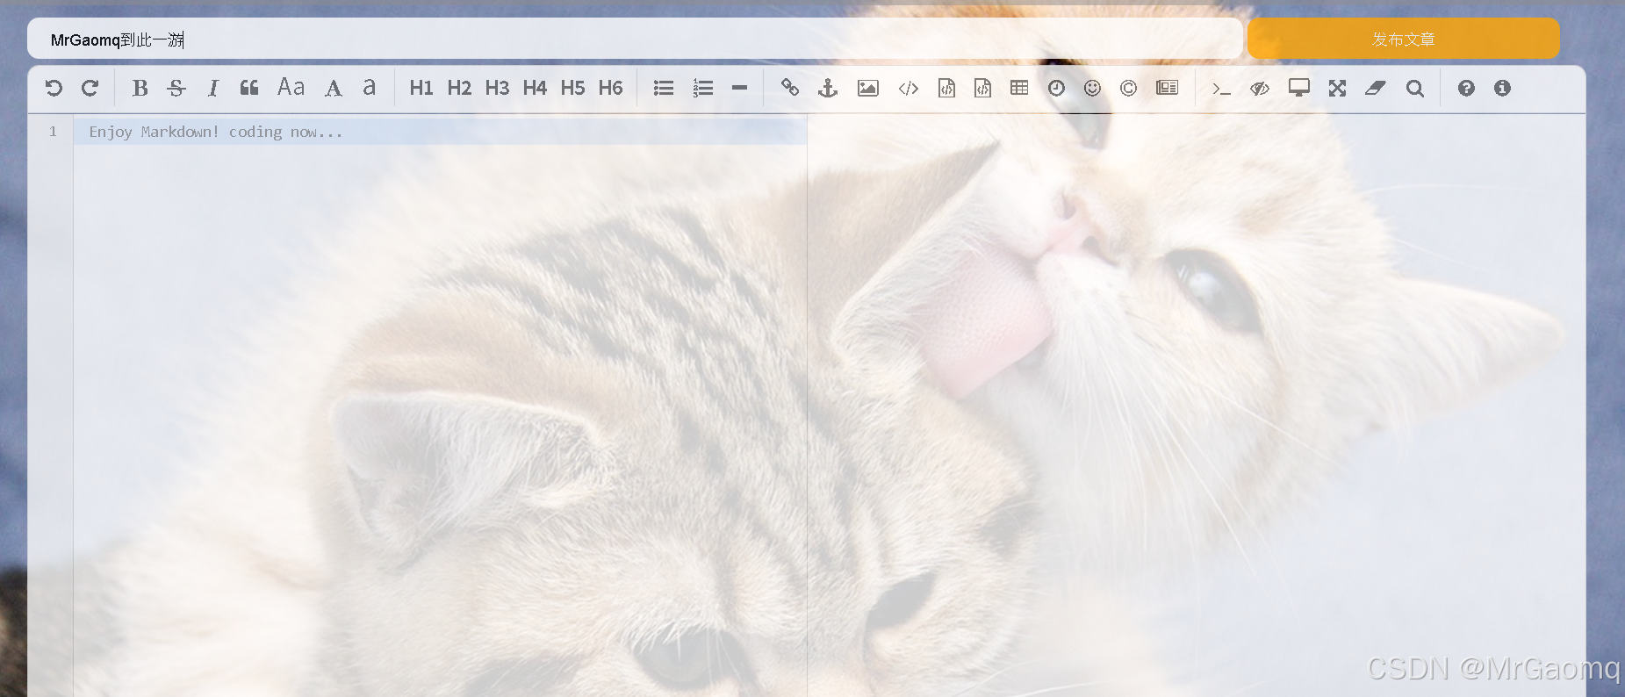Click the Markdown editor line 1 text
Screen dimensions: 1625x697
[x=215, y=132]
